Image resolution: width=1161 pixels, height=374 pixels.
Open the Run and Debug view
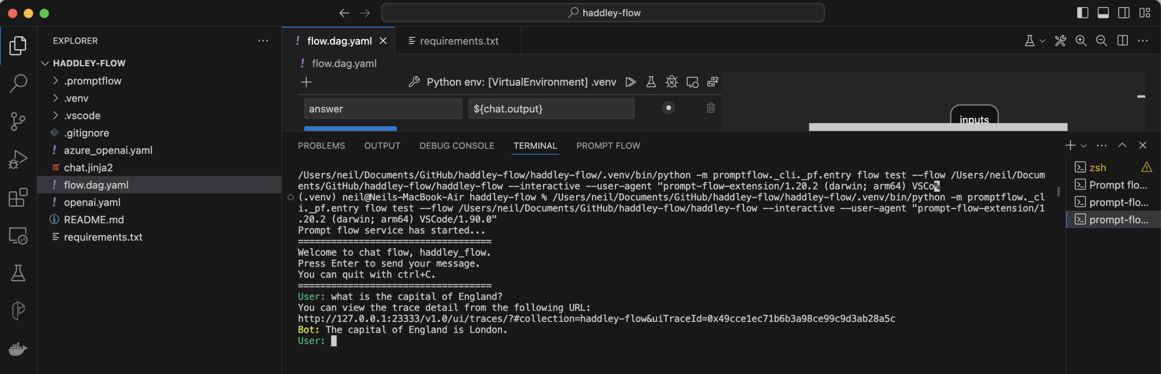pyautogui.click(x=18, y=160)
